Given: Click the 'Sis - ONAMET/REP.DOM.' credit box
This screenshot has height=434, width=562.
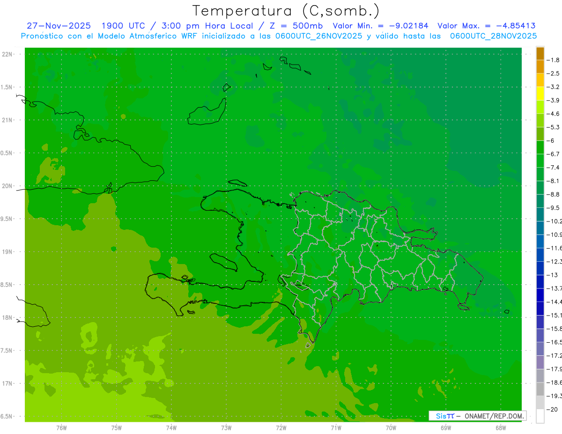Looking at the screenshot, I should tap(478, 416).
